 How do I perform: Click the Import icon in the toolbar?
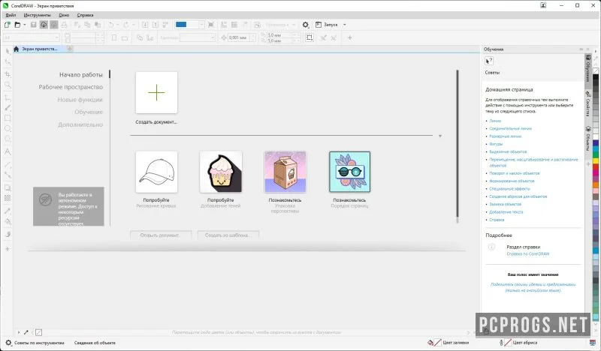point(145,25)
